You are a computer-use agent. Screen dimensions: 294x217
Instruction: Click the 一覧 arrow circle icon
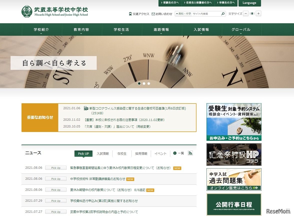click(175, 153)
